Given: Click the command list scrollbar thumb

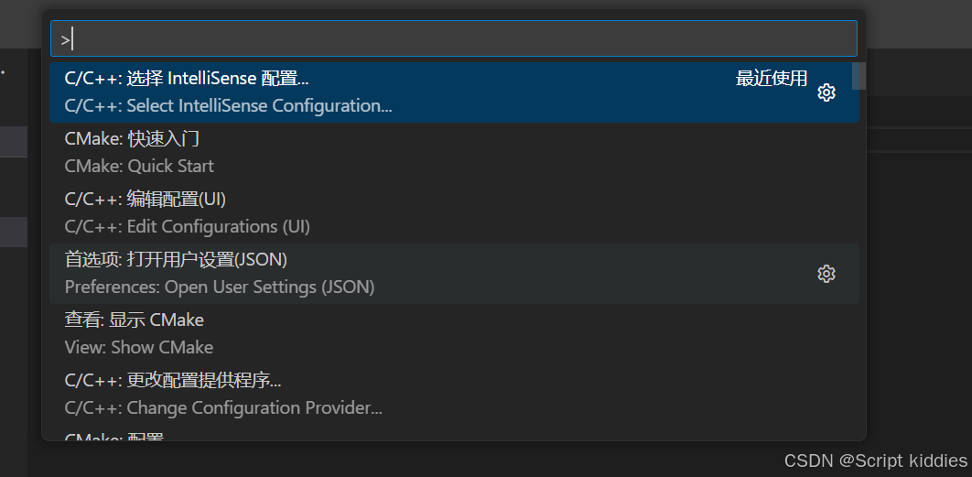Looking at the screenshot, I should tap(859, 76).
